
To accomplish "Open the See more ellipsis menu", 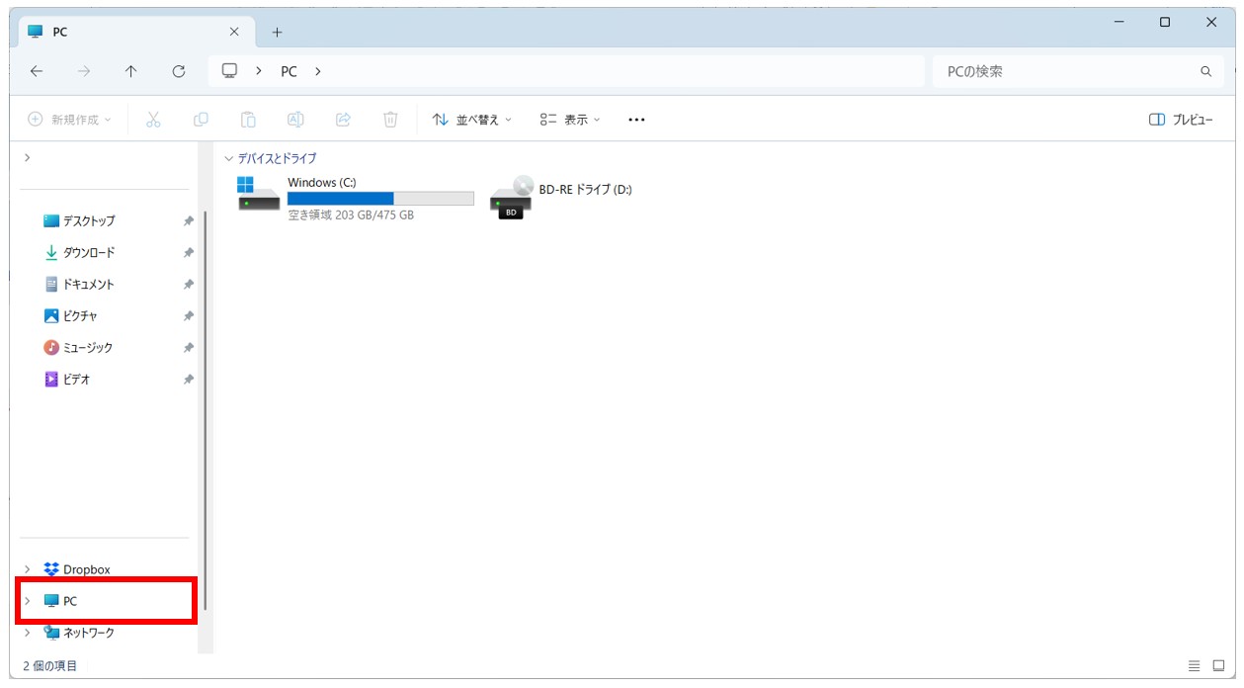I will point(636,120).
